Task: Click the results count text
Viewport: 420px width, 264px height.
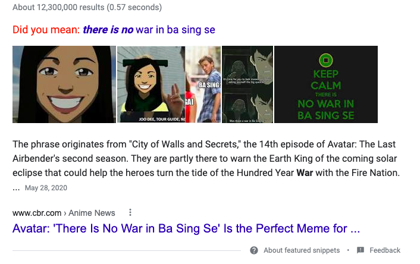Action: [87, 8]
